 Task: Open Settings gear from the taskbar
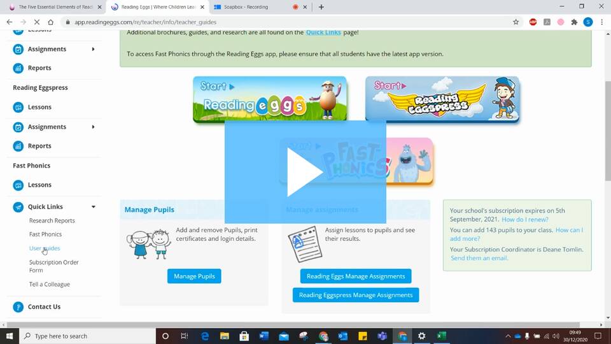[421, 336]
